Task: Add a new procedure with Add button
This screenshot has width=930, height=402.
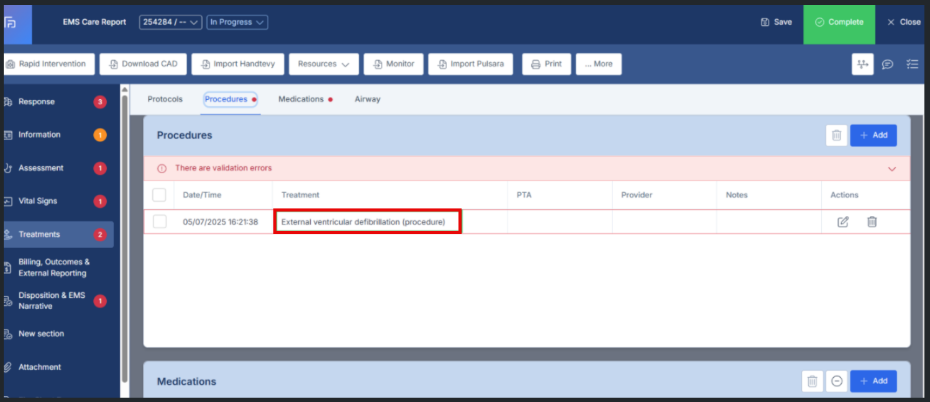Action: [x=873, y=135]
